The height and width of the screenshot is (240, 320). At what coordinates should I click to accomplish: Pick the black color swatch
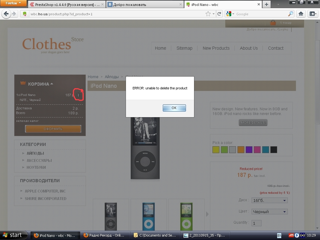pos(274,150)
